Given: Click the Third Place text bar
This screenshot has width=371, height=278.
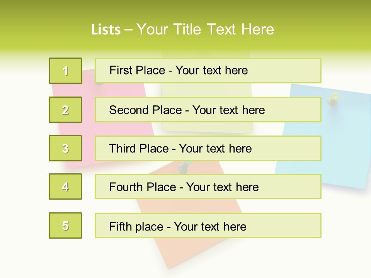Looking at the screenshot, I should click(208, 148).
